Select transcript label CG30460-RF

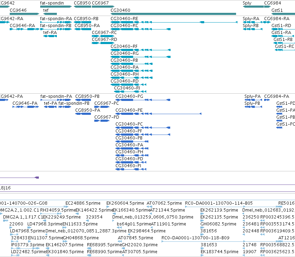point(124,46)
